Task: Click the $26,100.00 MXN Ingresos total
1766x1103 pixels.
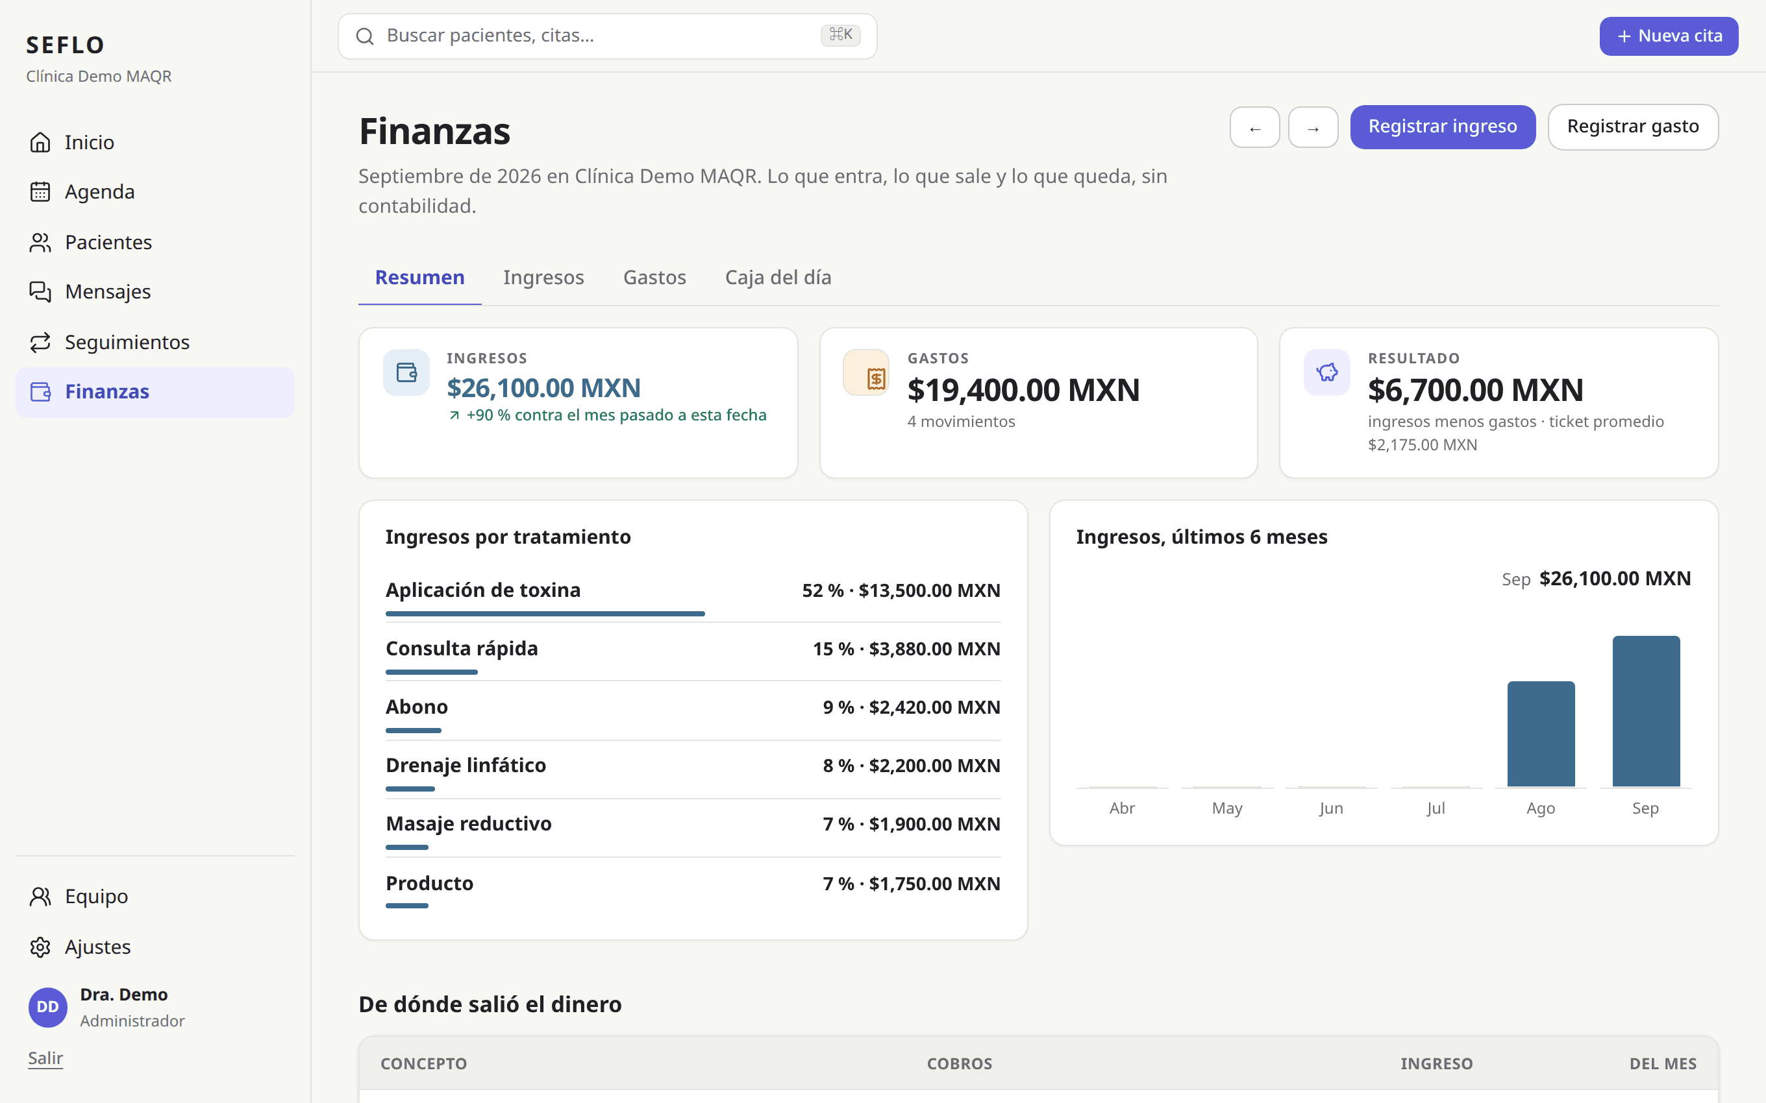Action: [x=543, y=388]
